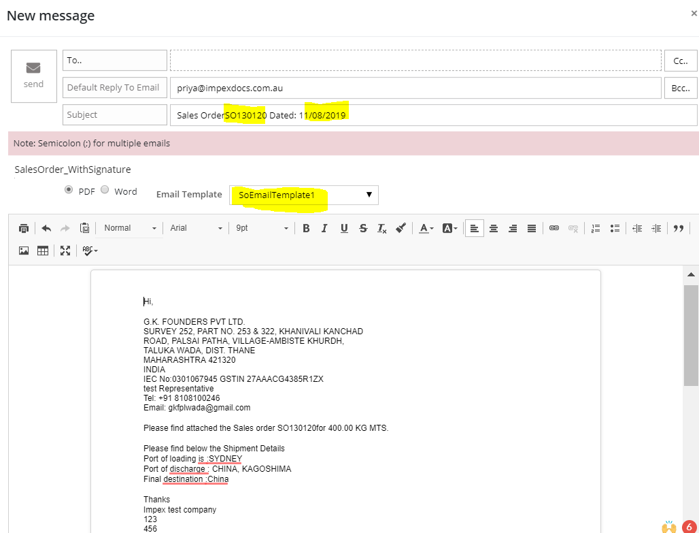Viewport: 699px width, 533px height.
Task: Click the remove link icon
Action: (573, 228)
